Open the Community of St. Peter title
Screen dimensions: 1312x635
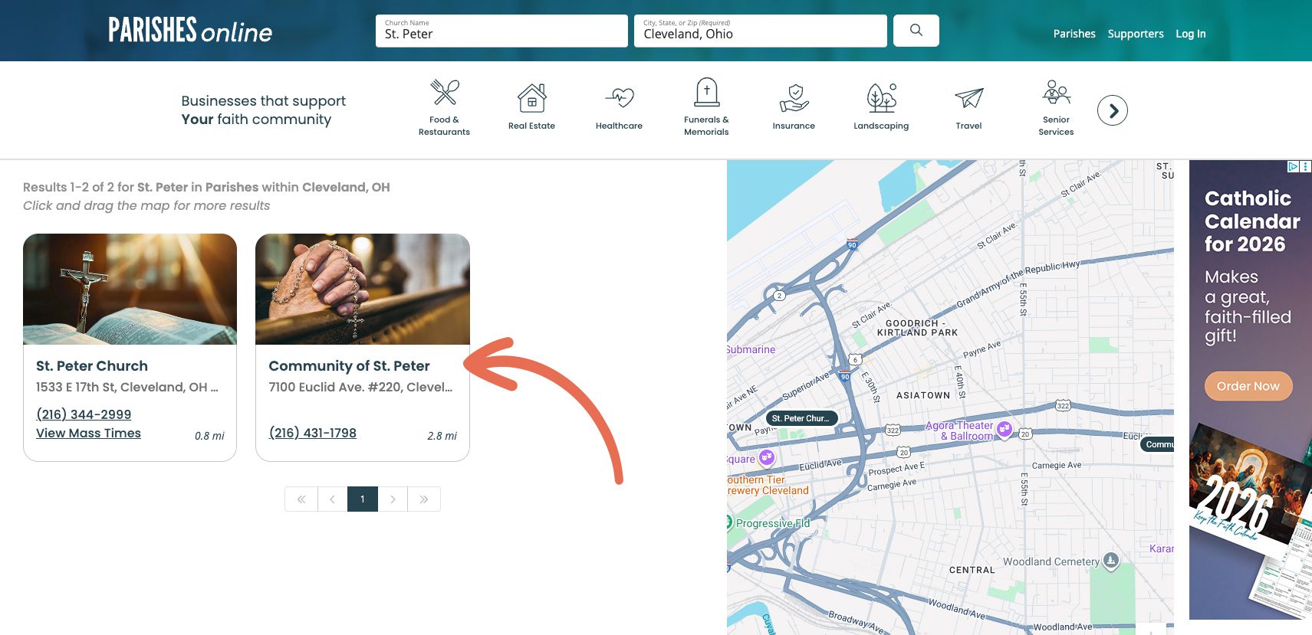(x=349, y=366)
